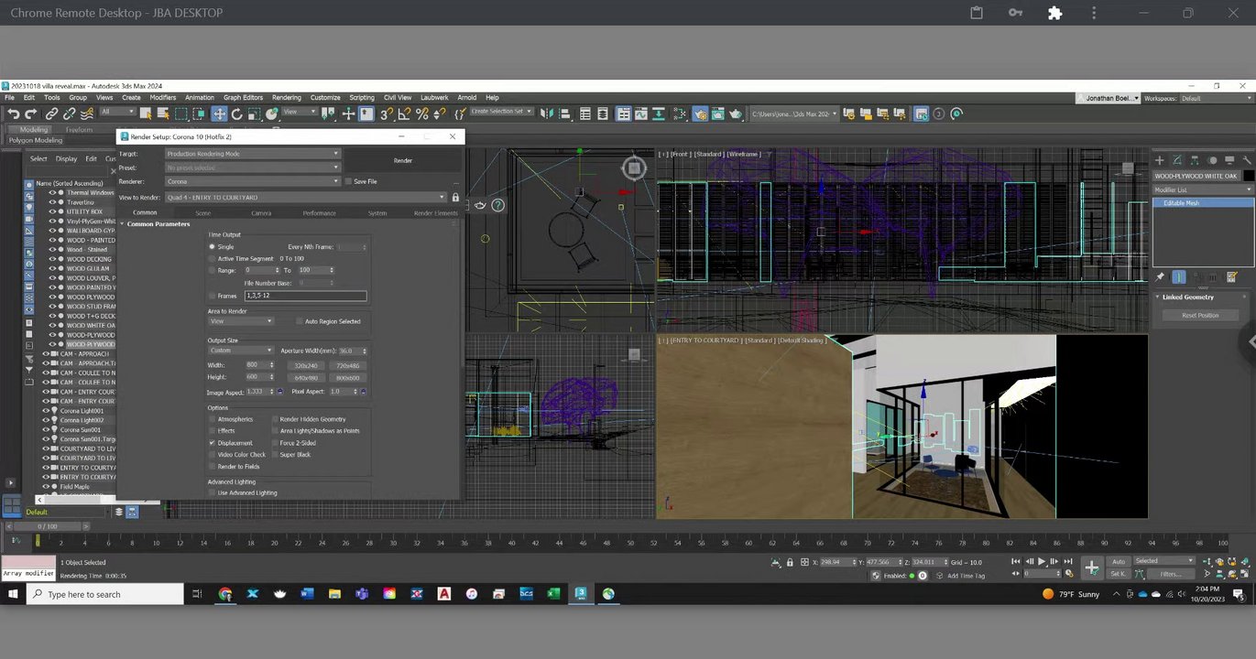Open the Output Size Custom dropdown

coord(241,351)
